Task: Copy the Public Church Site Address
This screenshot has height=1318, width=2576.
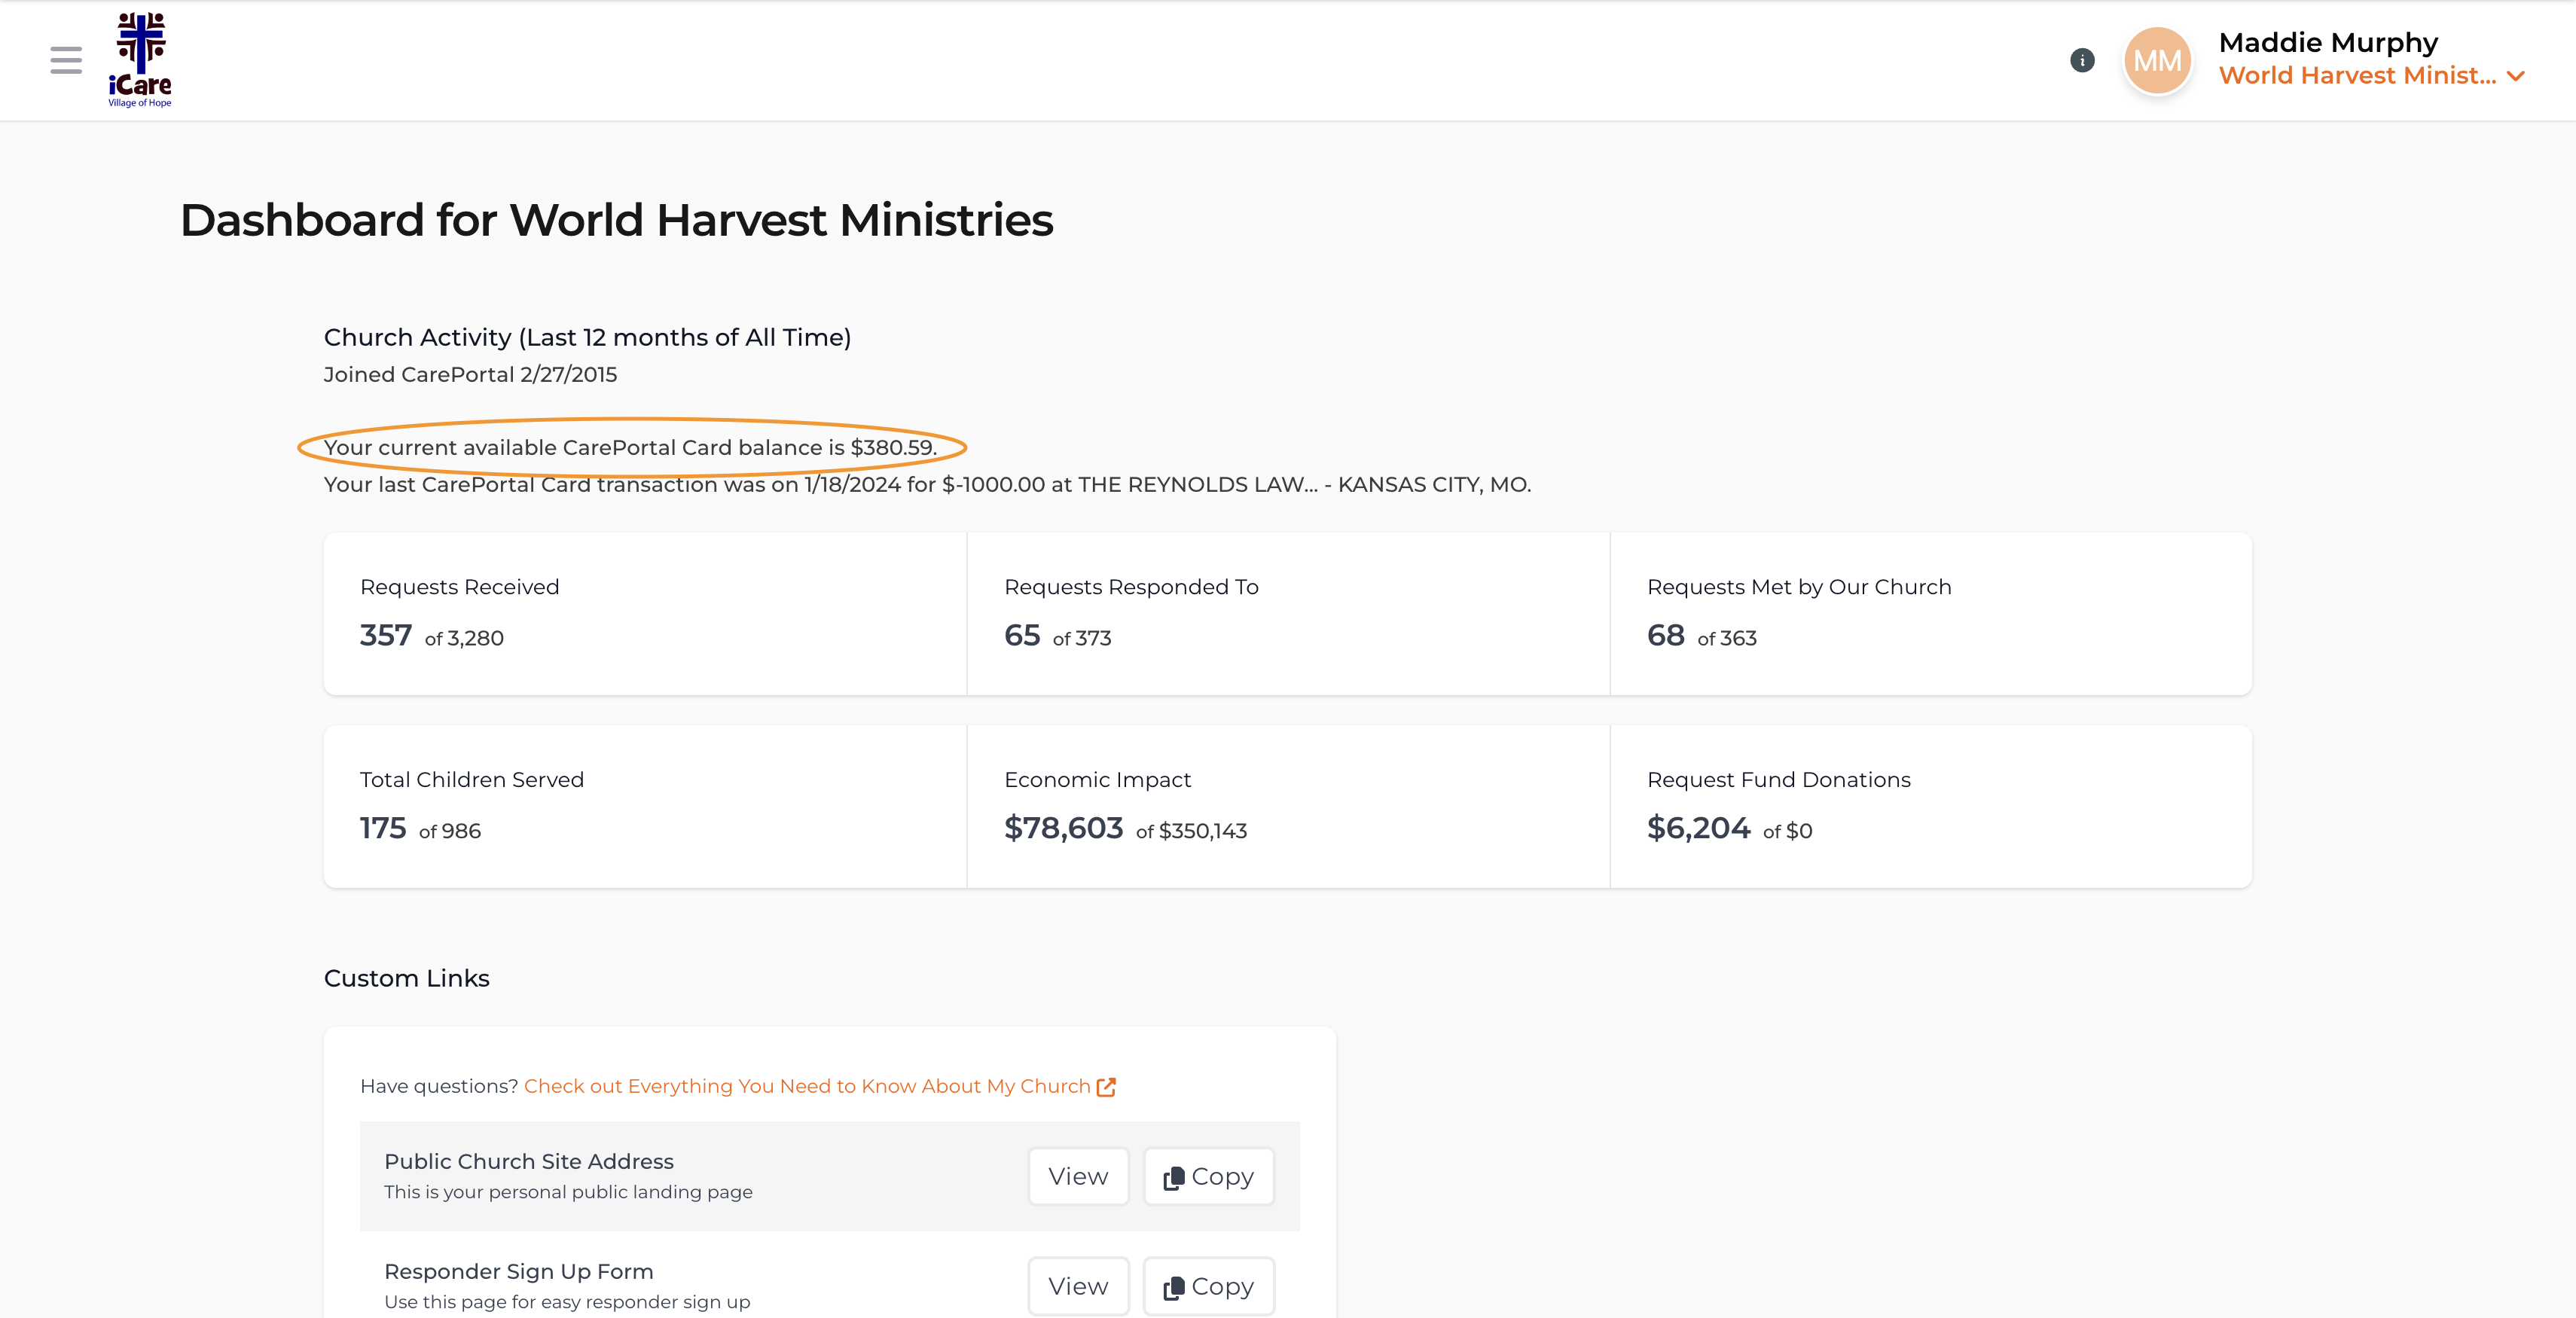Action: pyautogui.click(x=1208, y=1176)
